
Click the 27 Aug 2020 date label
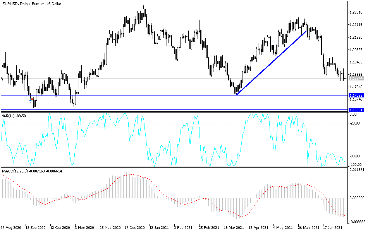(12, 228)
